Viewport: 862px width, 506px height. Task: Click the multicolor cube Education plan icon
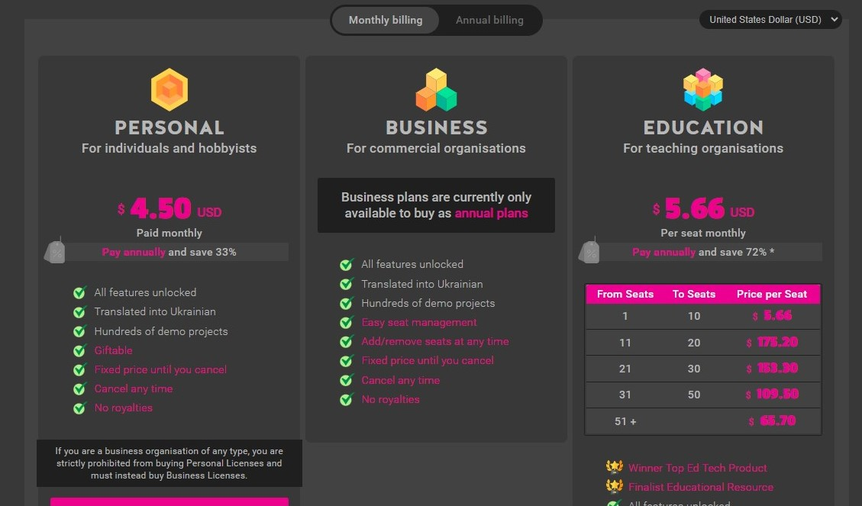703,89
